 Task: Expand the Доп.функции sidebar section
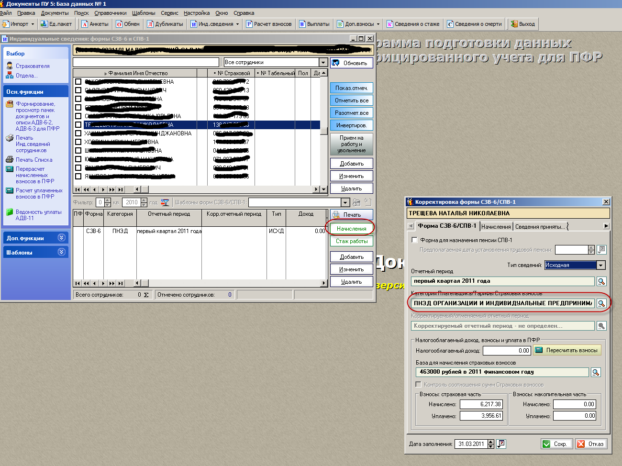(61, 238)
